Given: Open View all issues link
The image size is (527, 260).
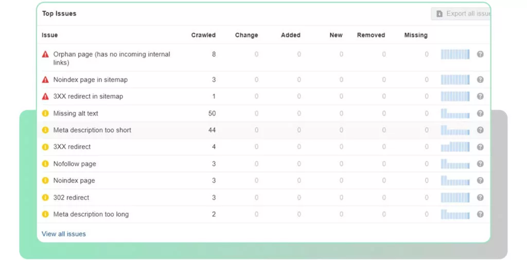Looking at the screenshot, I should [x=63, y=234].
